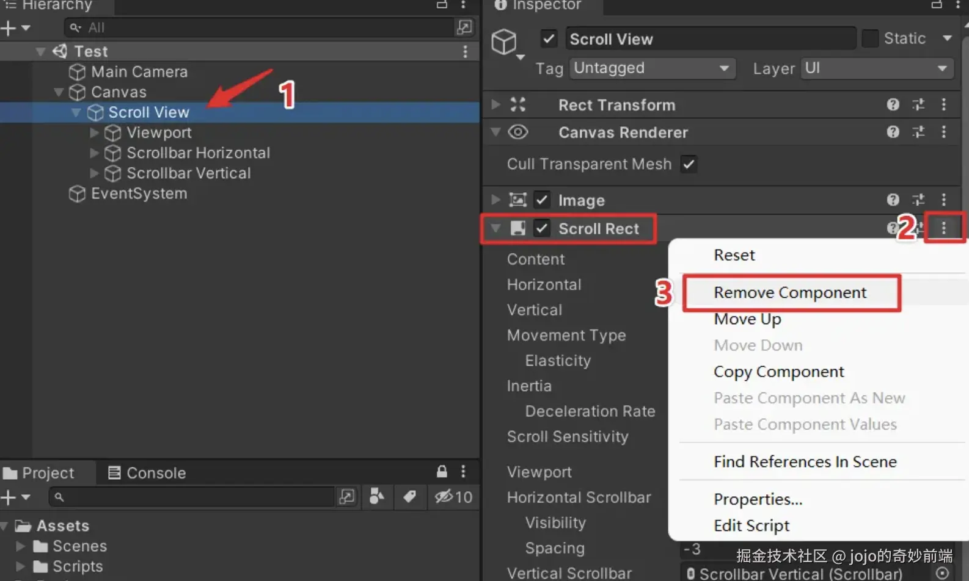The height and width of the screenshot is (581, 969).
Task: Open the Tag dropdown showing Untagged
Action: [653, 68]
